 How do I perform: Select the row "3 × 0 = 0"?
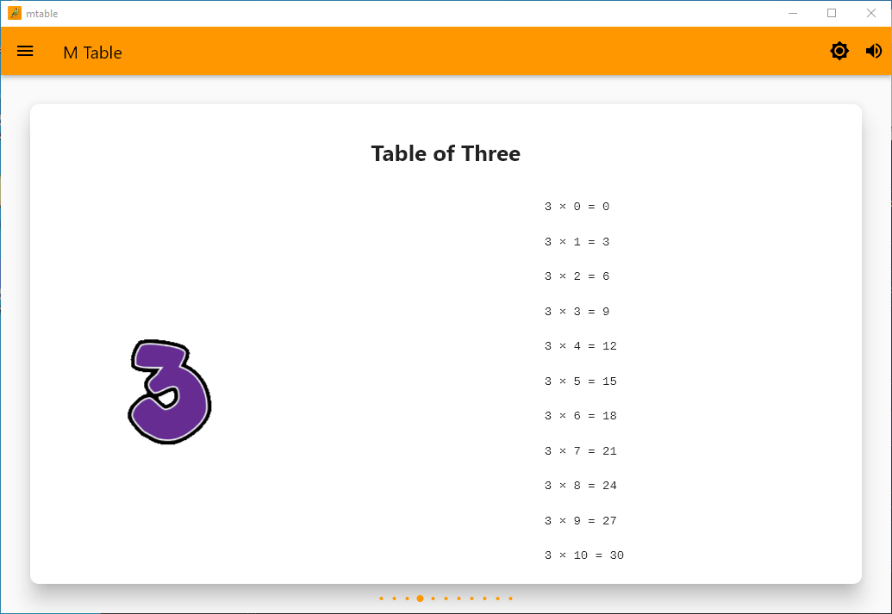point(577,207)
